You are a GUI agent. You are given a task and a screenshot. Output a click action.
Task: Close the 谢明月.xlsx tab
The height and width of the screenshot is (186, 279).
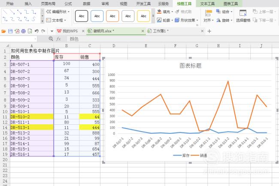point(143,31)
